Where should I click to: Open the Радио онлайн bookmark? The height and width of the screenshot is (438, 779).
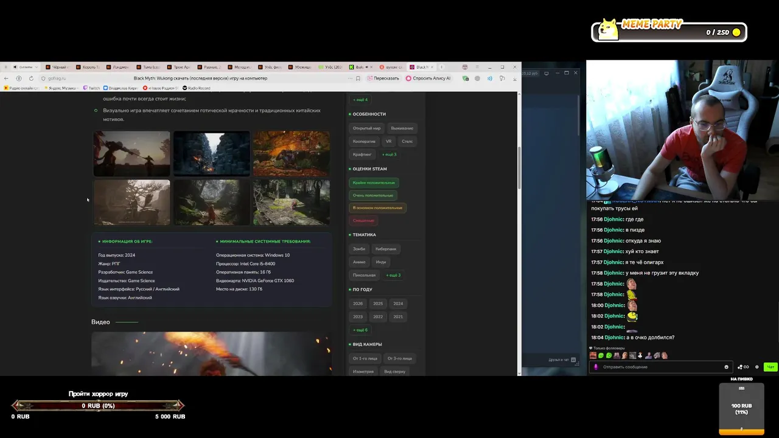pyautogui.click(x=21, y=88)
